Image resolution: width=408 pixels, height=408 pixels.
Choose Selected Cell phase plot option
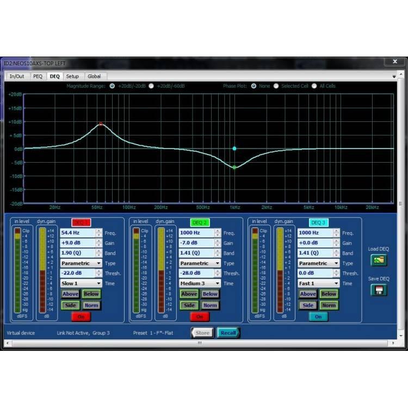(276, 86)
